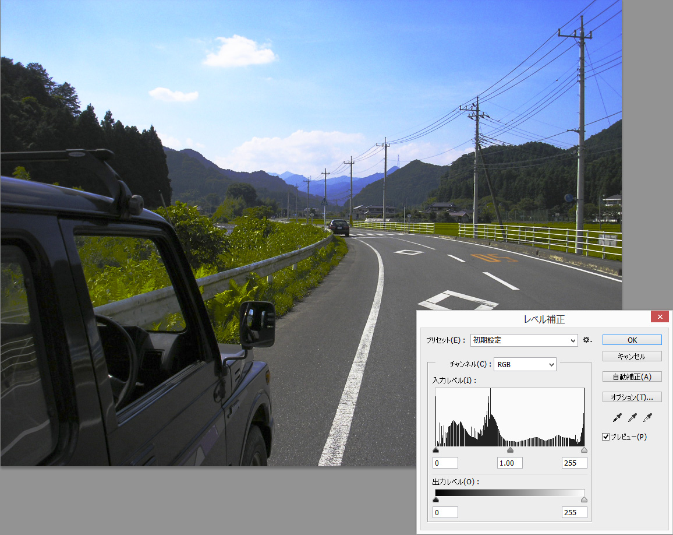Click the histogram display
The width and height of the screenshot is (673, 535).
tap(510, 417)
